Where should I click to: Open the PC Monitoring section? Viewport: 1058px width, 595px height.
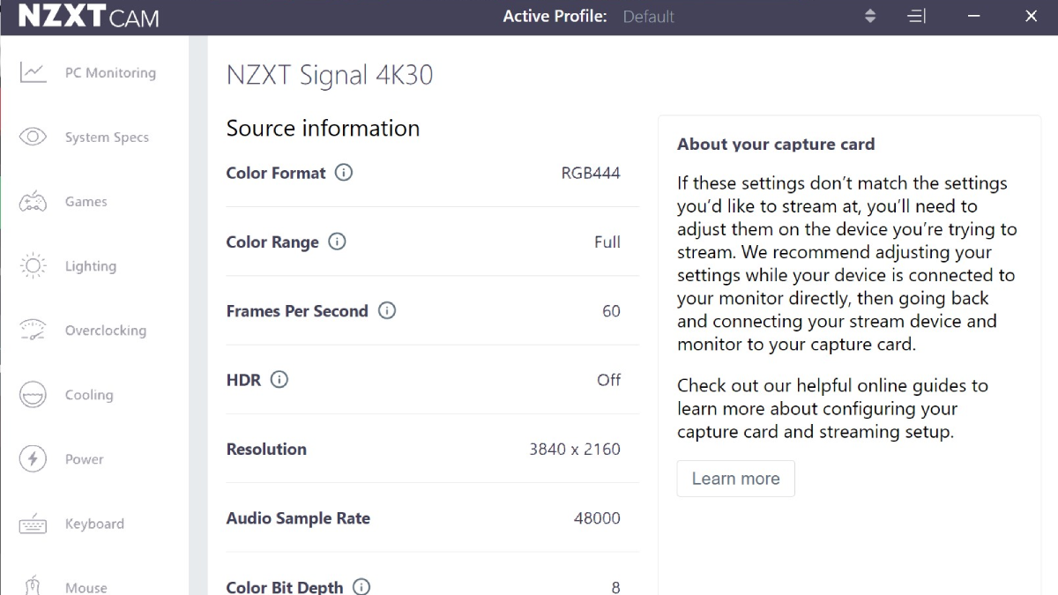click(x=110, y=72)
